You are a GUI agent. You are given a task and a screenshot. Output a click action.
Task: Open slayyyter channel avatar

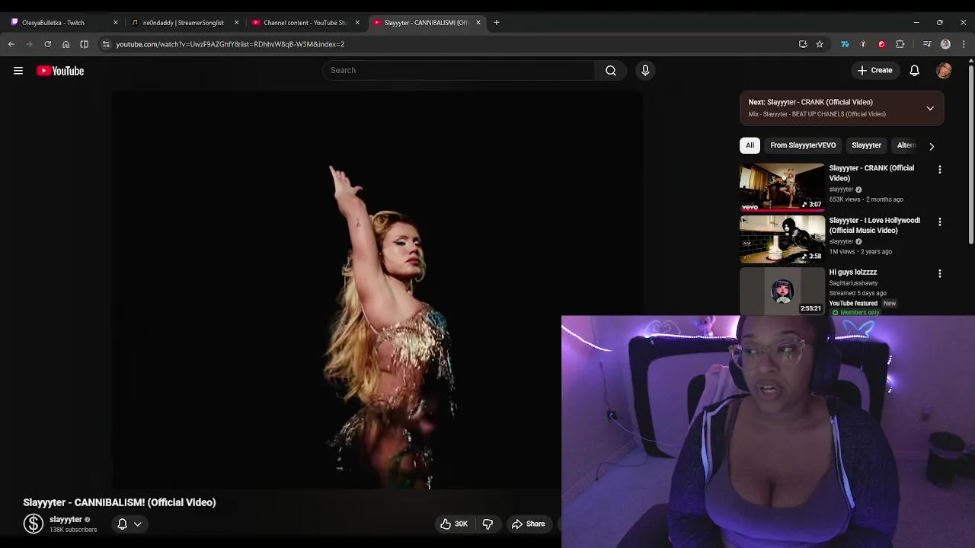click(x=34, y=524)
